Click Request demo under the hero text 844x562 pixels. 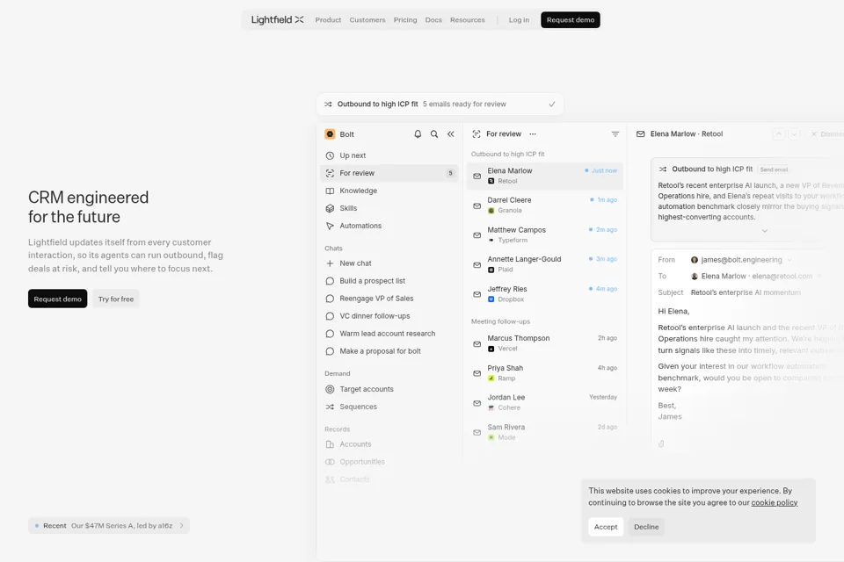pyautogui.click(x=58, y=299)
